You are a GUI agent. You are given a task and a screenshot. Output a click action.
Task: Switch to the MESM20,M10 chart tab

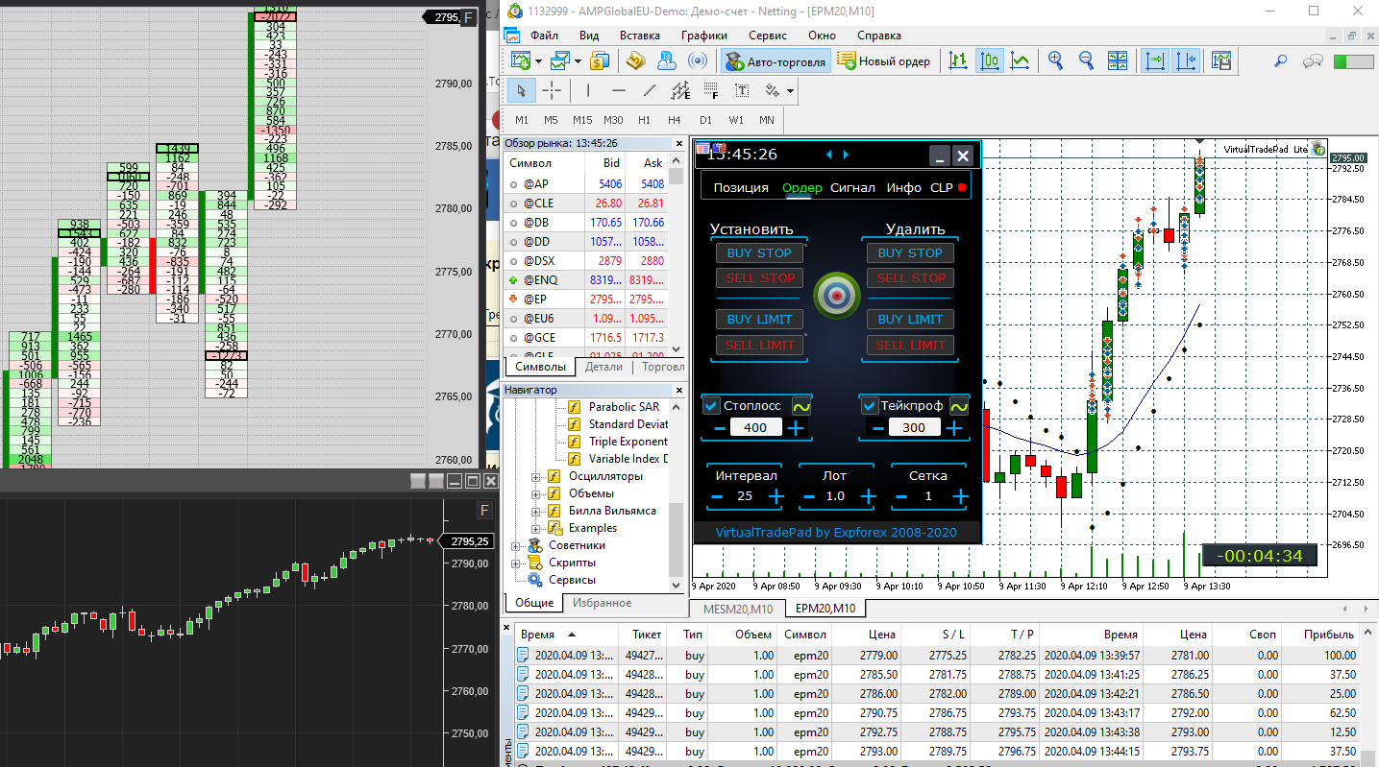point(736,609)
